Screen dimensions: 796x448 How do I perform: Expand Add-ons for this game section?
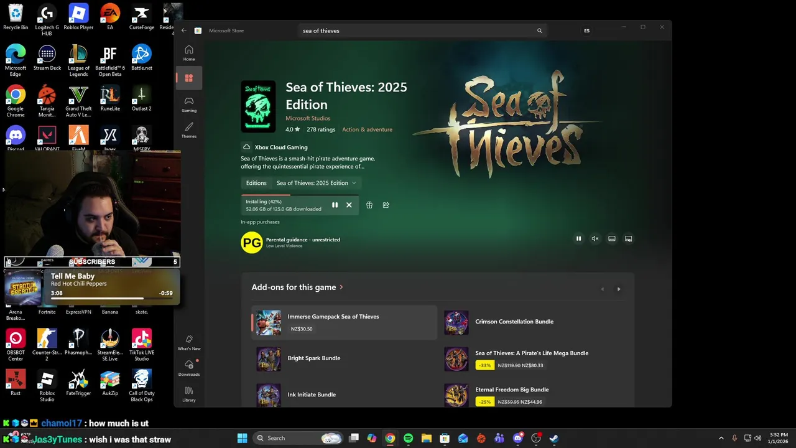click(298, 287)
